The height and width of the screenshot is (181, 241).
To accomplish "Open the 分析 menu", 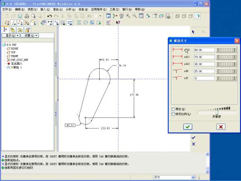I will coord(71,9).
